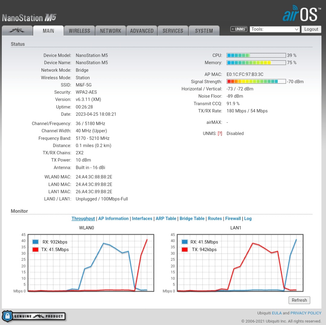Screen dimensions: 326x325
Task: Select the version text v6.3.11 (XM)
Action: pos(88,99)
